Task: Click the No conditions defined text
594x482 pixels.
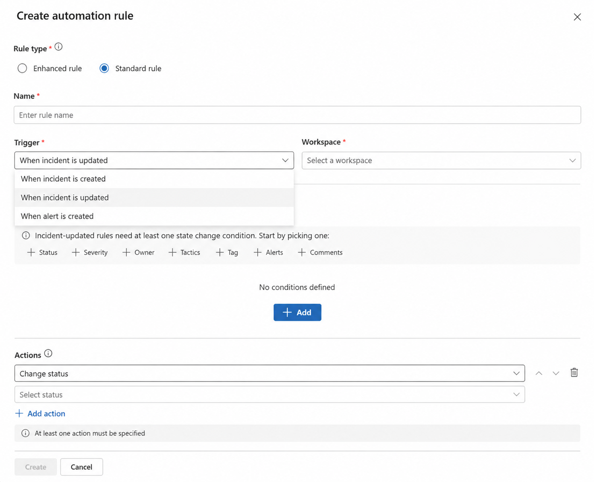Action: click(x=297, y=287)
